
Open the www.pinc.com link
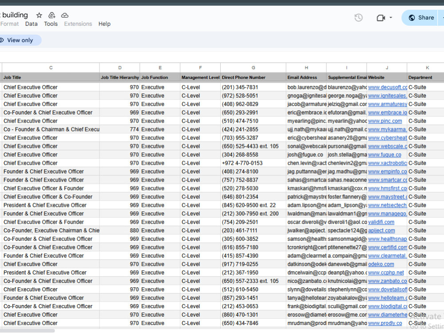[385, 121]
